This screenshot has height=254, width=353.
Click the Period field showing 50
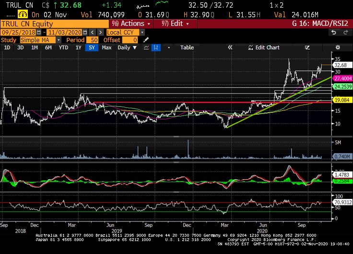(x=92, y=40)
